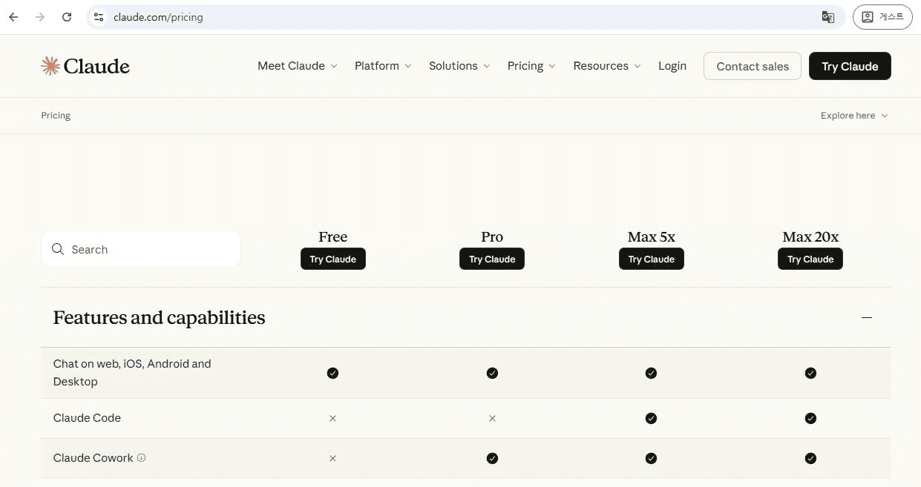Click the site information icon beside URL
Screen dimensions: 921x487
coord(99,17)
